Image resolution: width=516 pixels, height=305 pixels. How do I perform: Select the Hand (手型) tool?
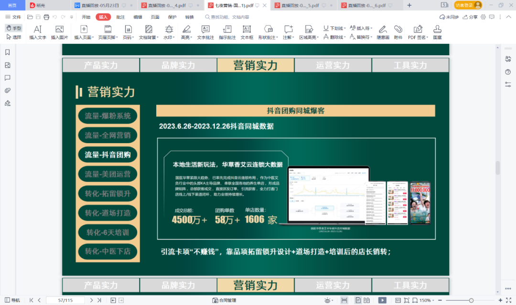coord(13,28)
